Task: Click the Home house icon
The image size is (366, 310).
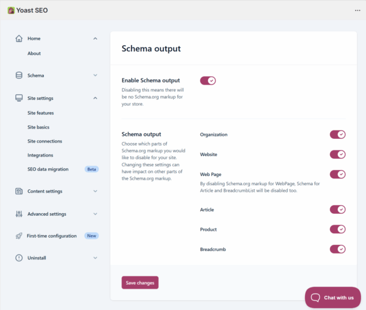Action: tap(19, 38)
